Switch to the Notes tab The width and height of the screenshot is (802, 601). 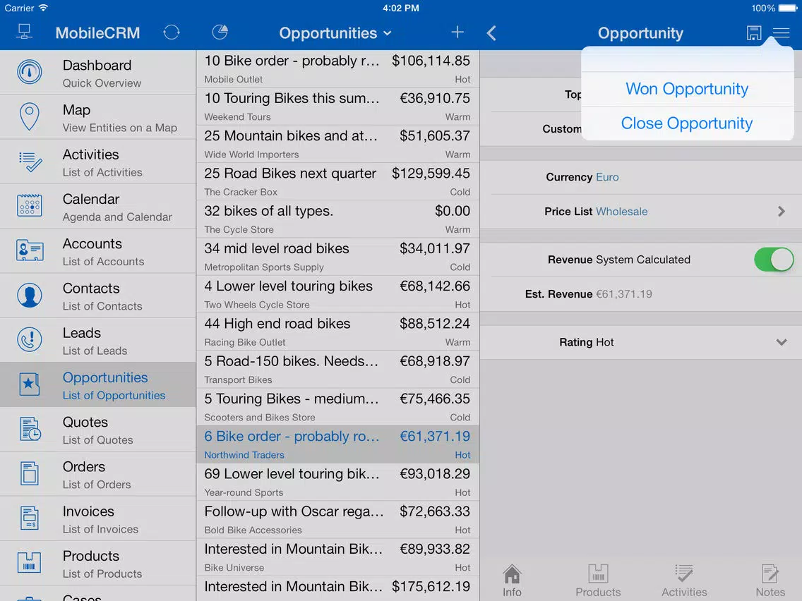click(770, 581)
